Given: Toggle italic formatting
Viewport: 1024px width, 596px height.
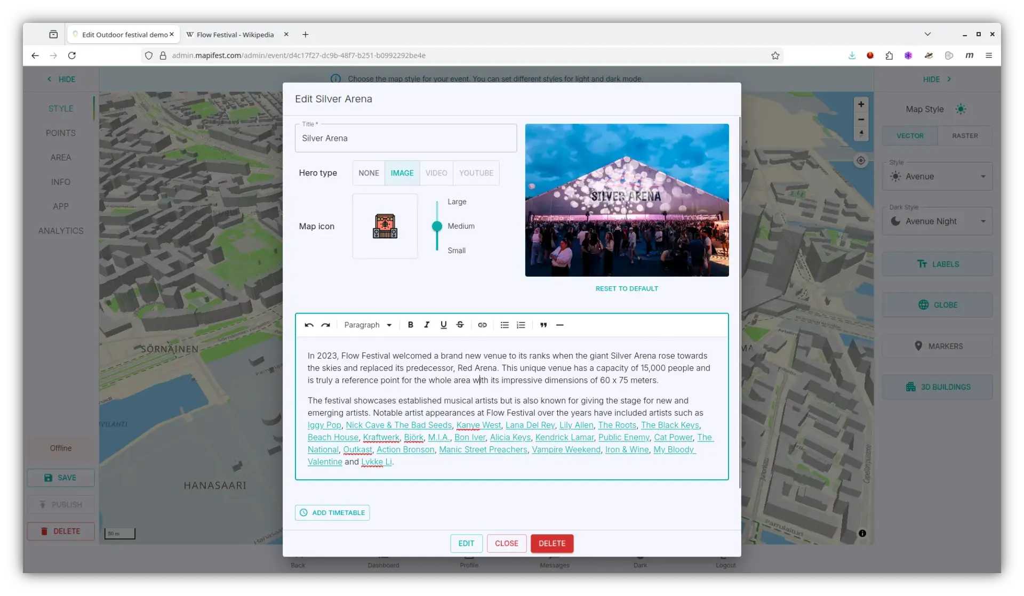Looking at the screenshot, I should pyautogui.click(x=427, y=325).
